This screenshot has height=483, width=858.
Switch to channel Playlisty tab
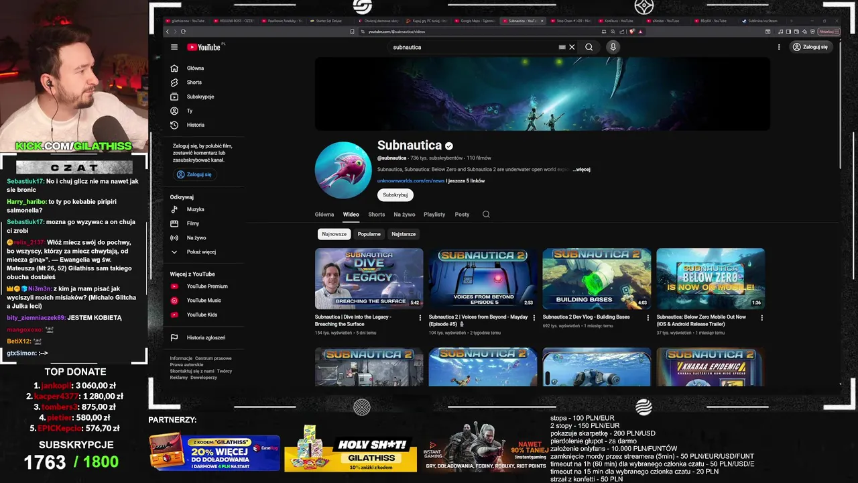pyautogui.click(x=434, y=215)
